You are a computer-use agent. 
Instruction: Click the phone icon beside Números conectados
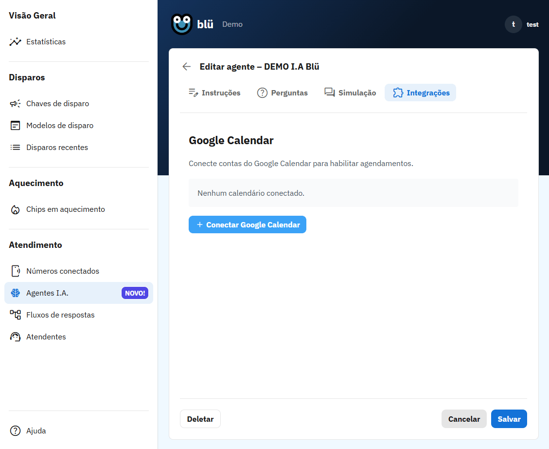(x=15, y=271)
